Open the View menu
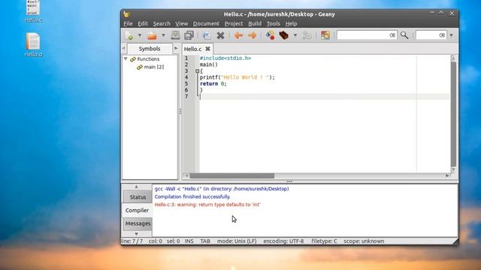This screenshot has width=481, height=270. pos(182,23)
